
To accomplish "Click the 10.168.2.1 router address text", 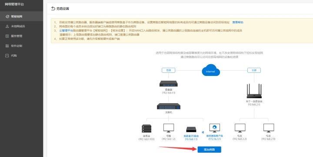I will (x=254, y=105).
